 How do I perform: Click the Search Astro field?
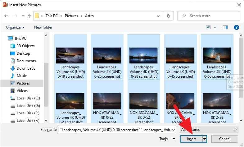coord(209,16)
